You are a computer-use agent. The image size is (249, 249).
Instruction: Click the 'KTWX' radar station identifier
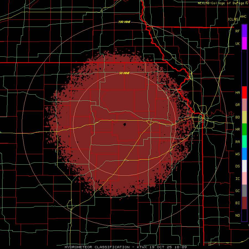coord(142,247)
